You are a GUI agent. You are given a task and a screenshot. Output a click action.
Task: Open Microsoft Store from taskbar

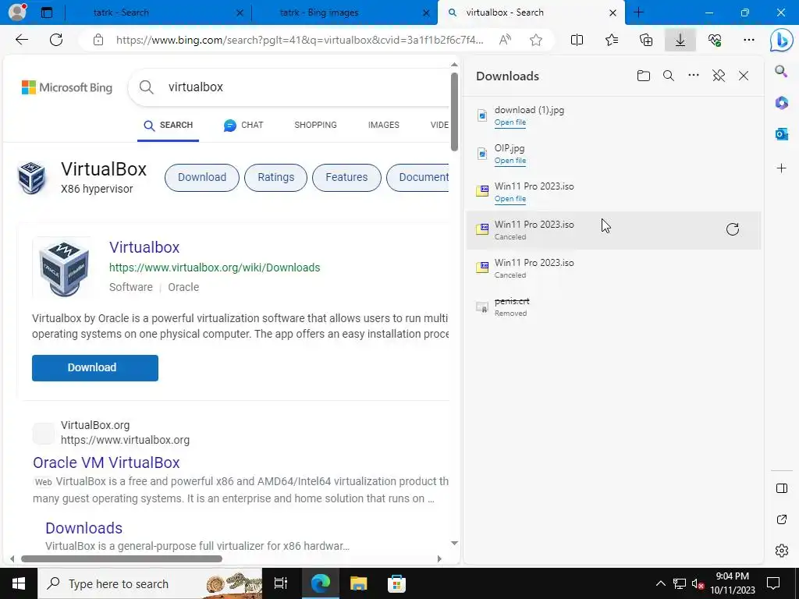pos(396,583)
